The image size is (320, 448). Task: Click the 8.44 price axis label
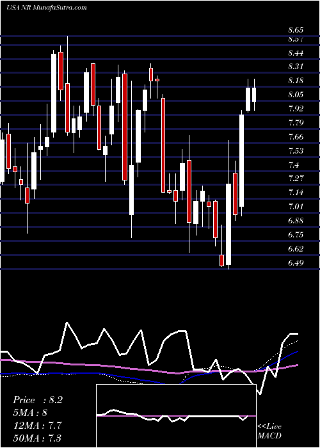click(x=296, y=53)
